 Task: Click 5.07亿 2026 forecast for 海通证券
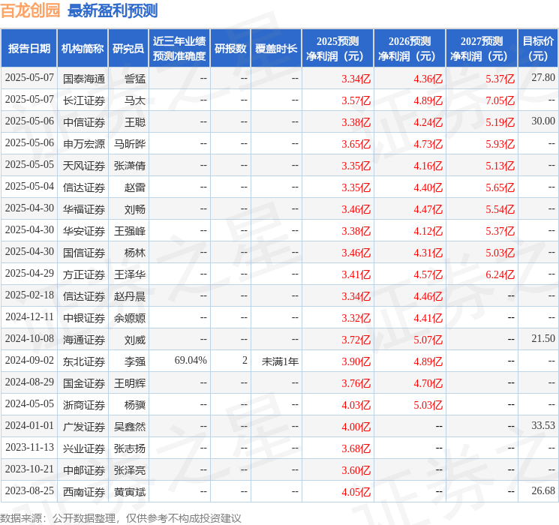428,340
